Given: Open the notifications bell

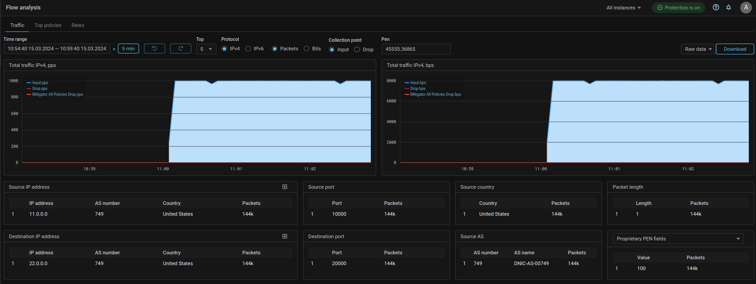Looking at the screenshot, I should (729, 8).
